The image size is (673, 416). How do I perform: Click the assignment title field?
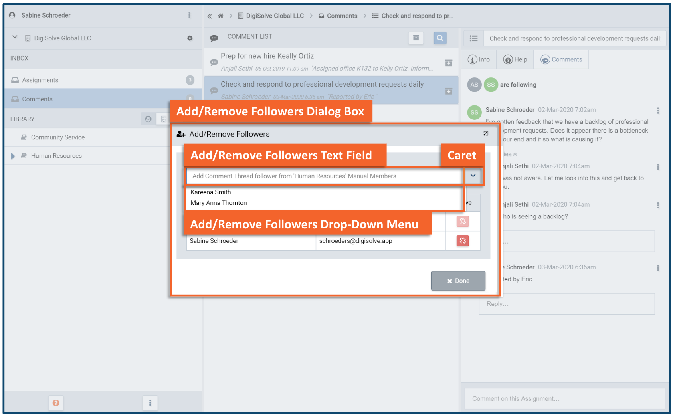[575, 38]
